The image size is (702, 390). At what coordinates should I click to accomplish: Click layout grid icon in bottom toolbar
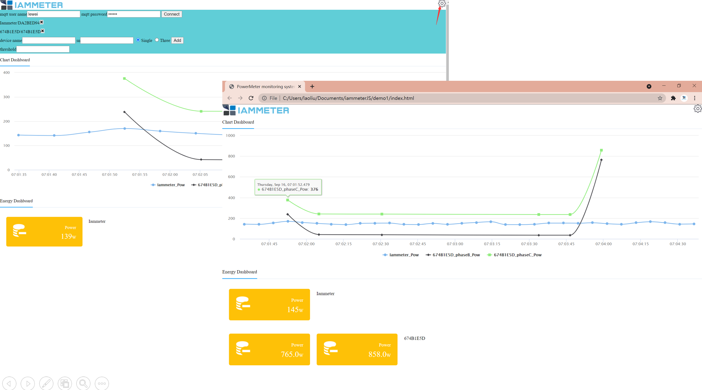pyautogui.click(x=65, y=384)
